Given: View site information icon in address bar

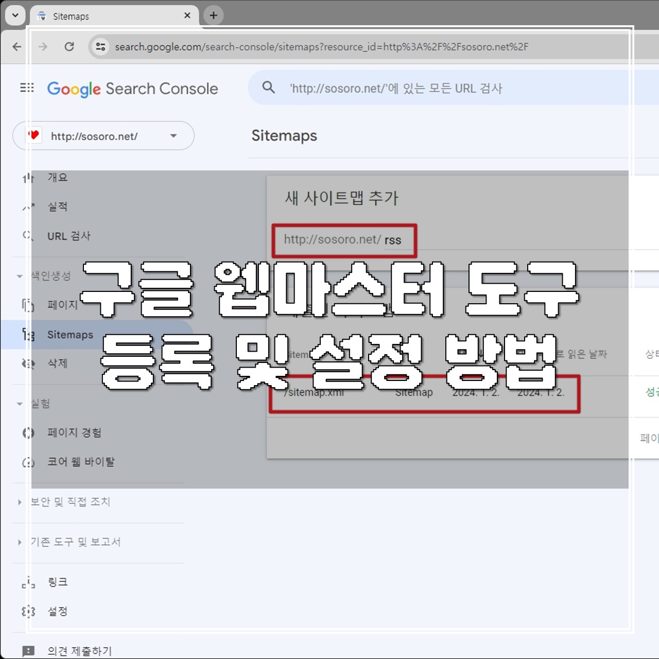Looking at the screenshot, I should (x=100, y=47).
